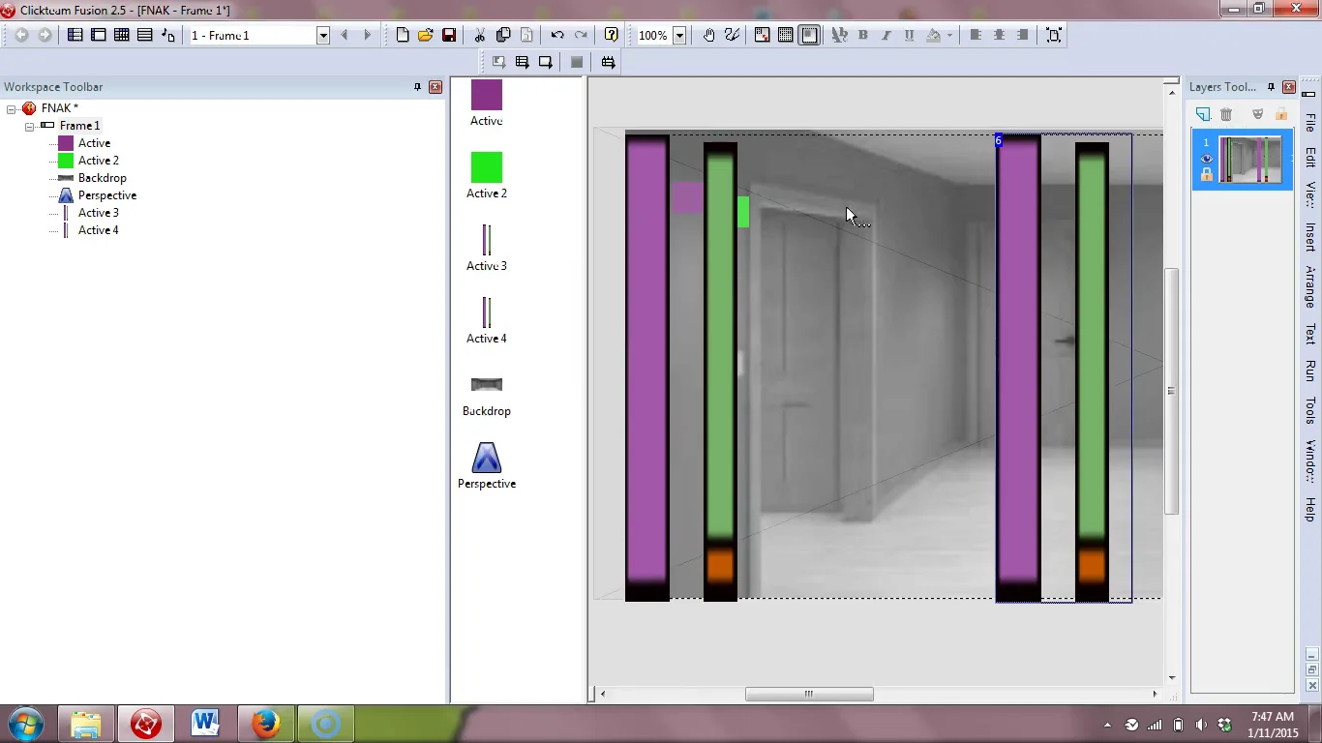
Task: Click the Help question mark icon
Action: point(611,35)
